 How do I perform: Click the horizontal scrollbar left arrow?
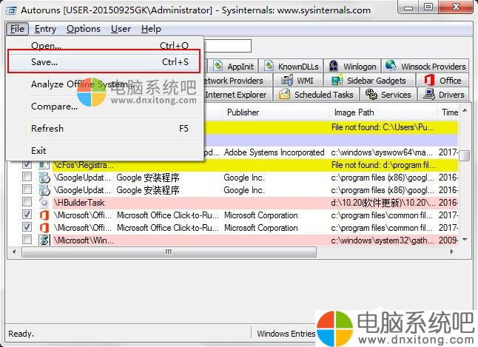pos(14,252)
